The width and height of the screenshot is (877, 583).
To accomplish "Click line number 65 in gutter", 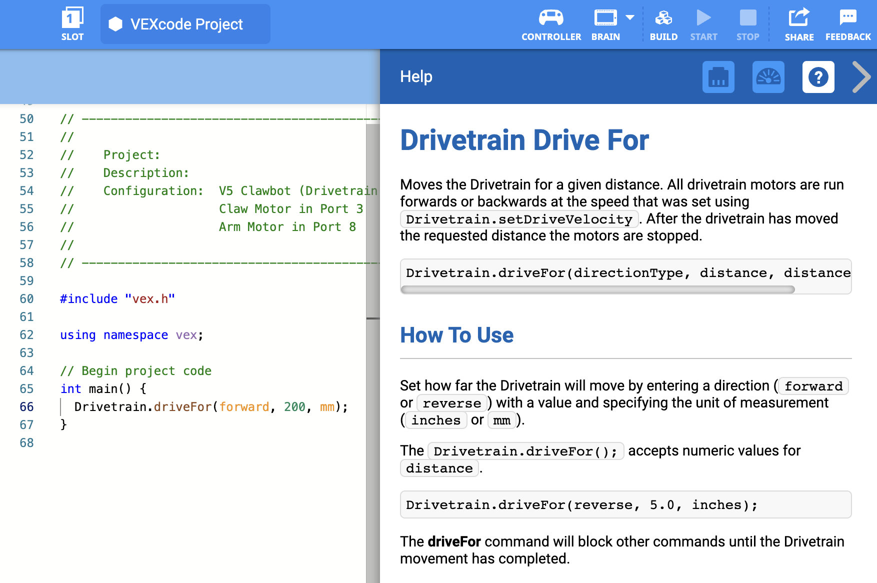I will (x=26, y=389).
